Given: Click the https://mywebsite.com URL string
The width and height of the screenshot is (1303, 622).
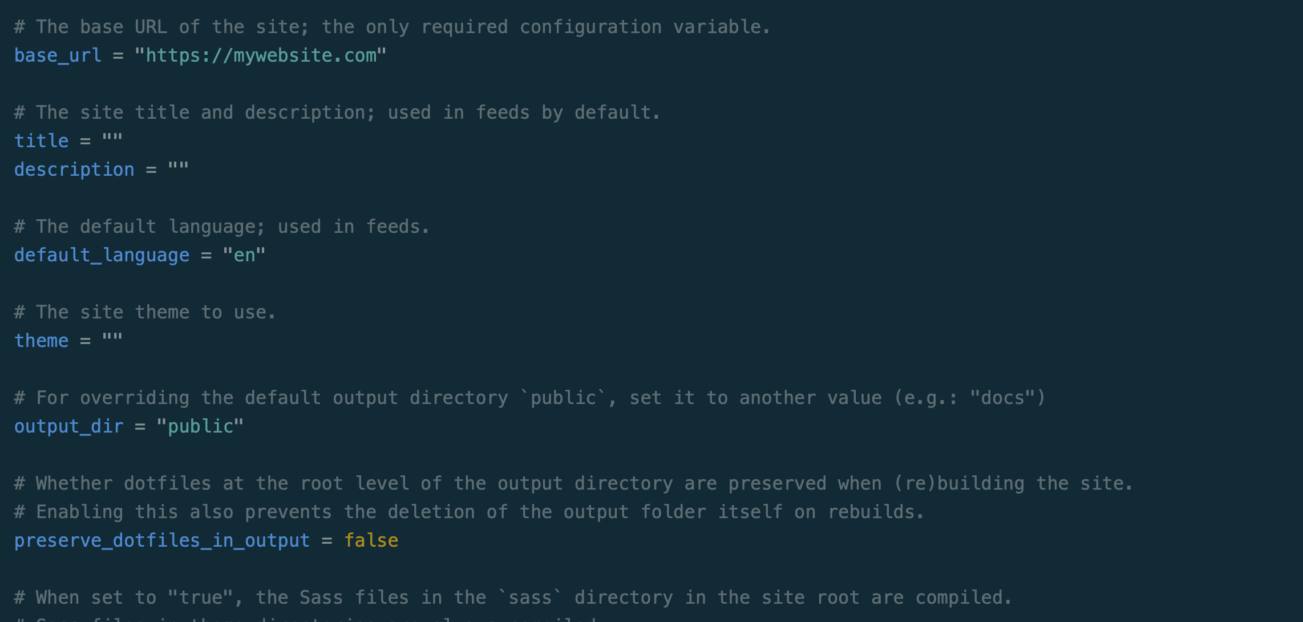Looking at the screenshot, I should click(261, 55).
